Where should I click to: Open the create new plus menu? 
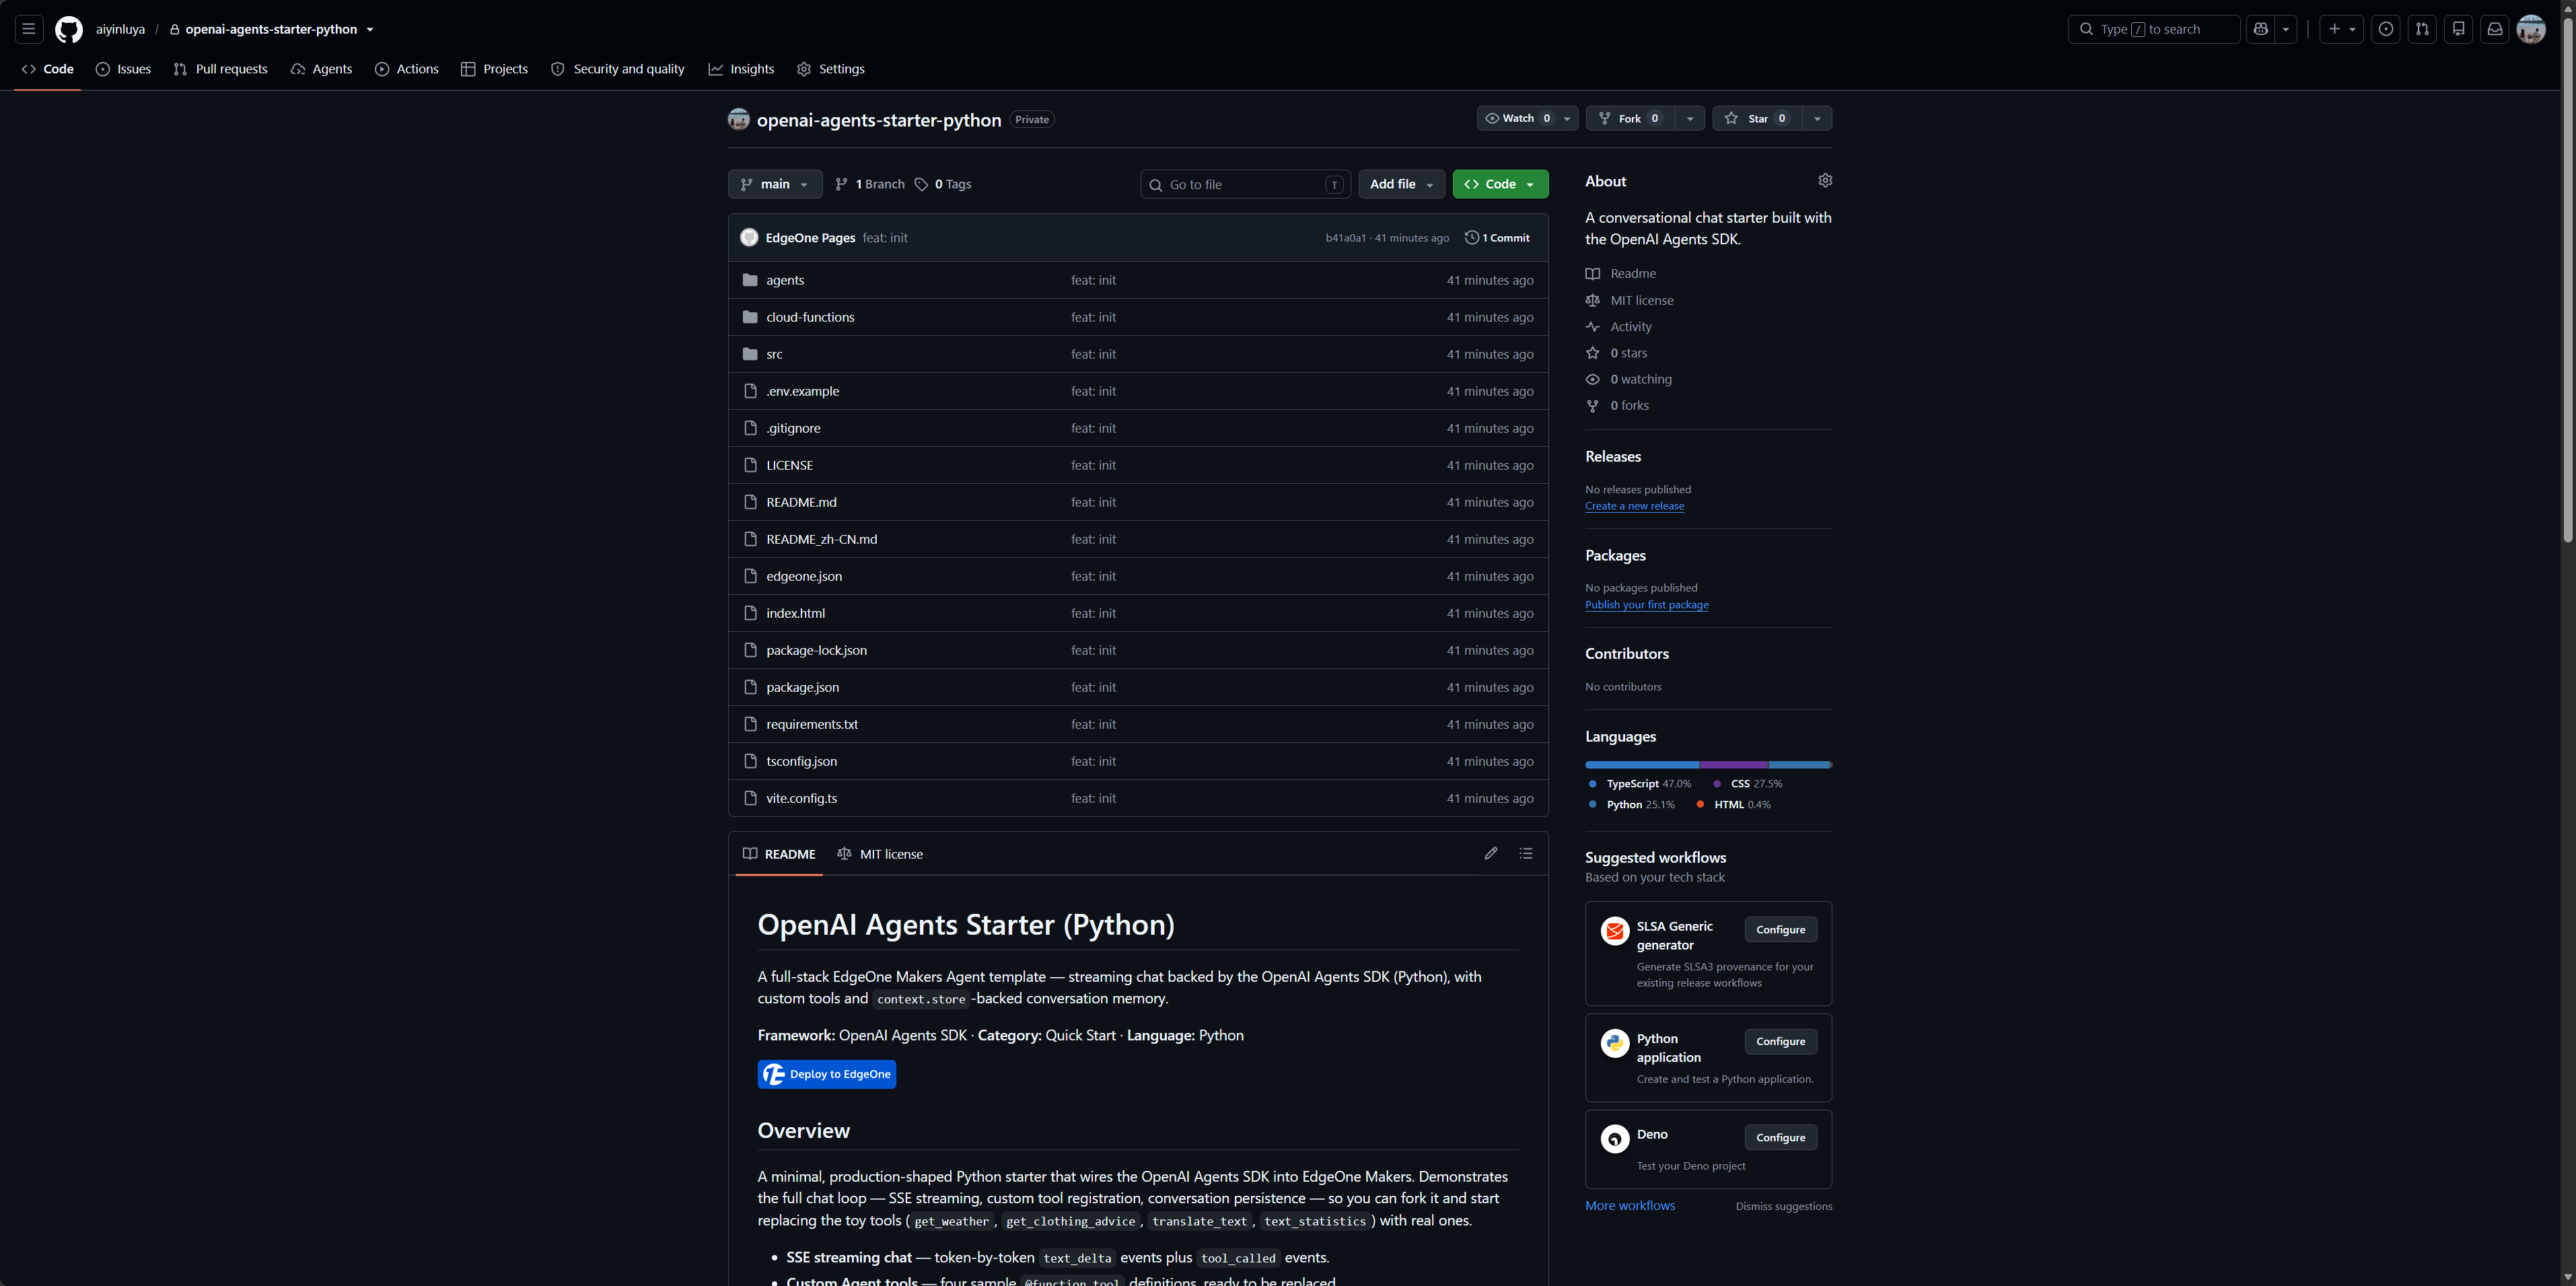[2341, 29]
